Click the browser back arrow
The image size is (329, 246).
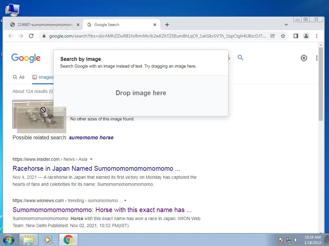11,36
